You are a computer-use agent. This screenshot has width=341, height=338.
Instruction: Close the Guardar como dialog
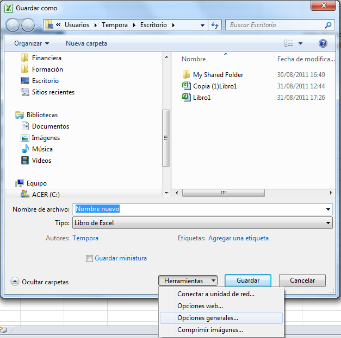coord(324,5)
